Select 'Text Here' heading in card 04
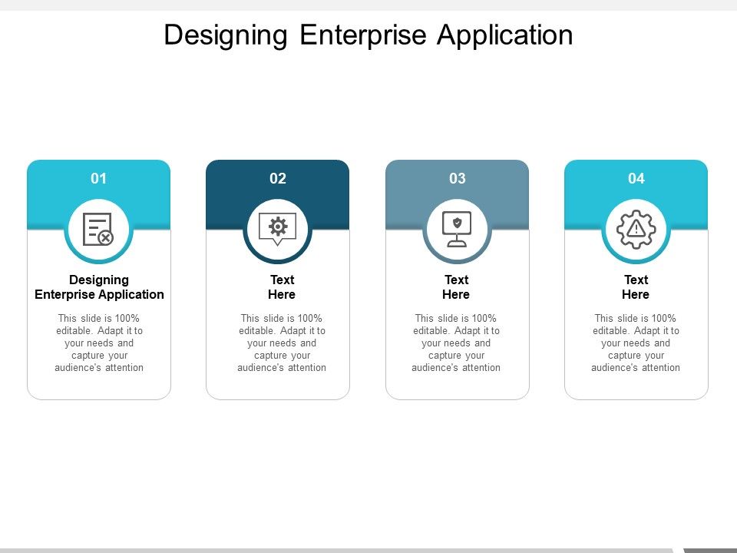 [x=636, y=286]
